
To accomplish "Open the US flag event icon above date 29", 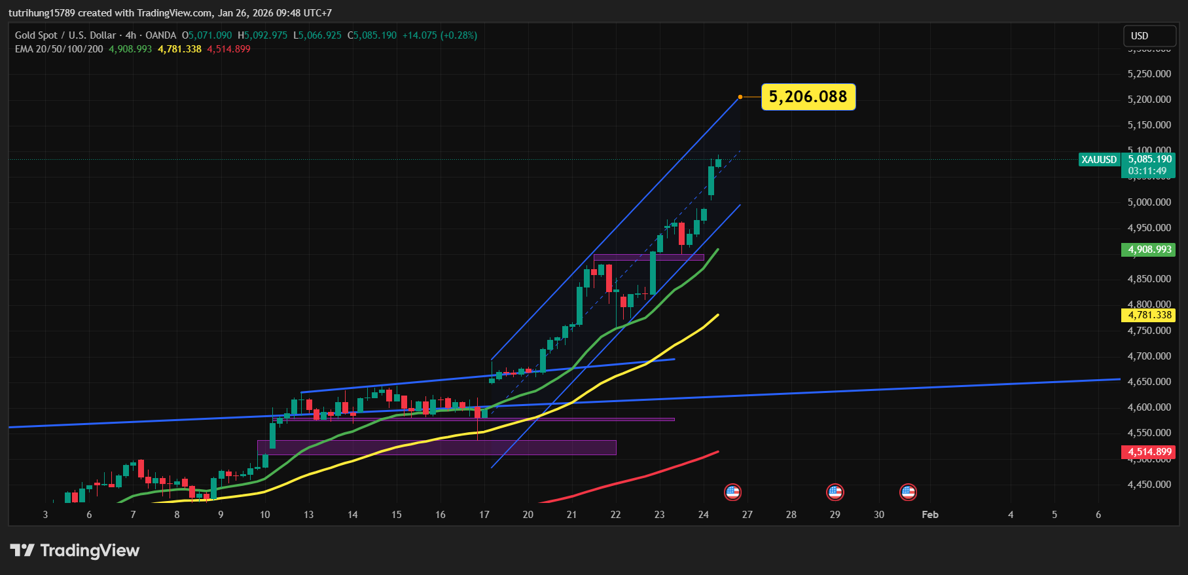I will 835,492.
